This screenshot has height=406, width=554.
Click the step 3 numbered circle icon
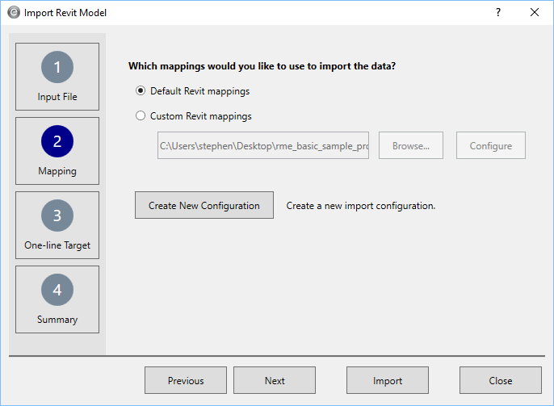point(57,216)
